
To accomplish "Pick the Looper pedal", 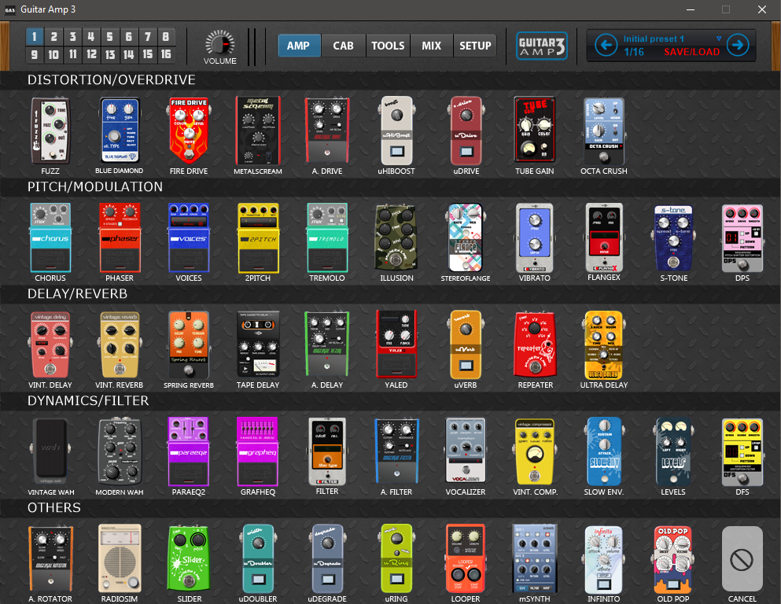I will click(x=465, y=558).
